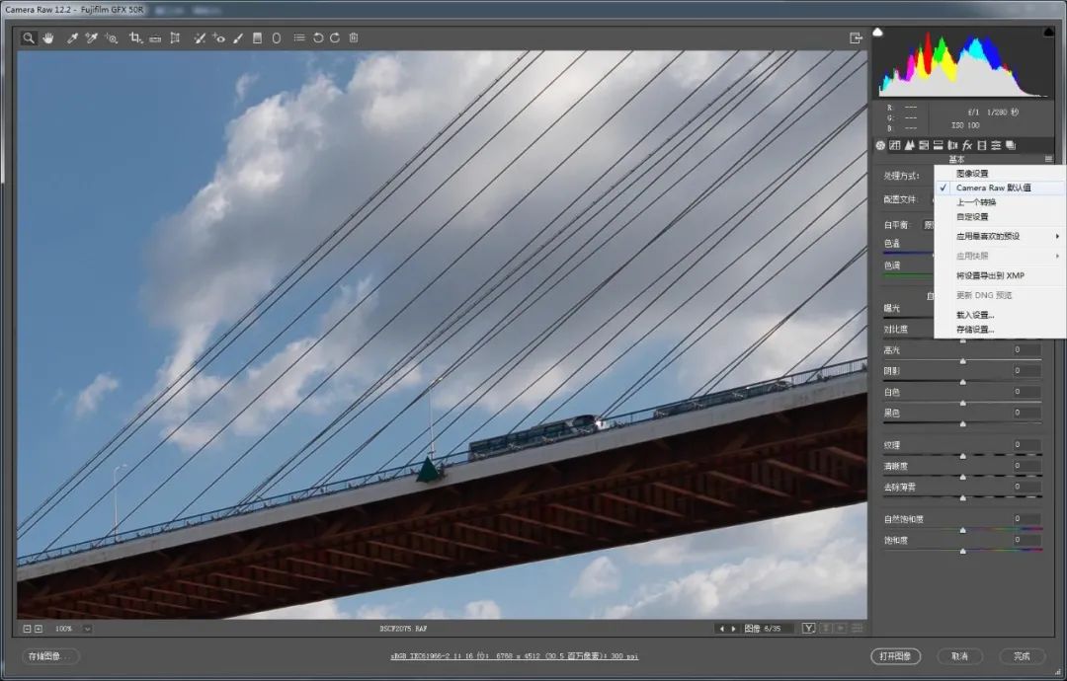Click the 打开图像 button

point(895,656)
